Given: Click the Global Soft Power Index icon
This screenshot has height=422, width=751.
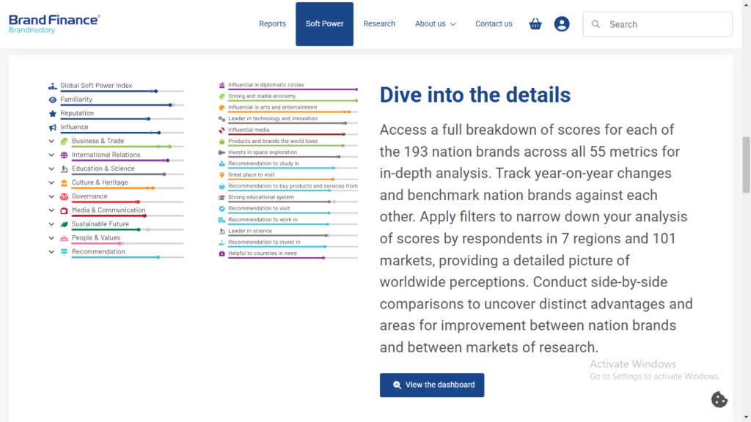Looking at the screenshot, I should [x=52, y=86].
